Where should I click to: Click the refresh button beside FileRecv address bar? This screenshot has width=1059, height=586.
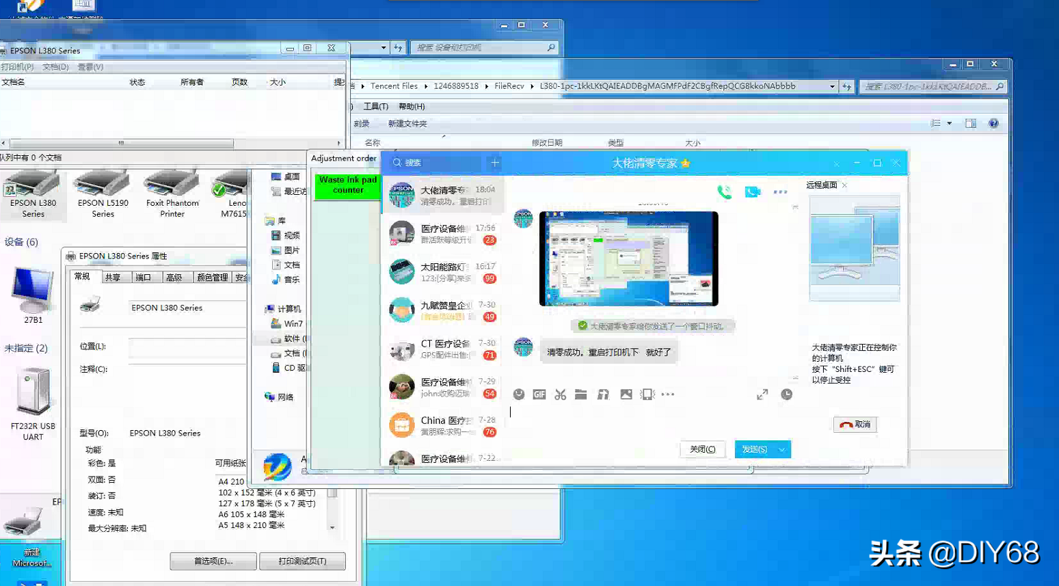click(846, 87)
